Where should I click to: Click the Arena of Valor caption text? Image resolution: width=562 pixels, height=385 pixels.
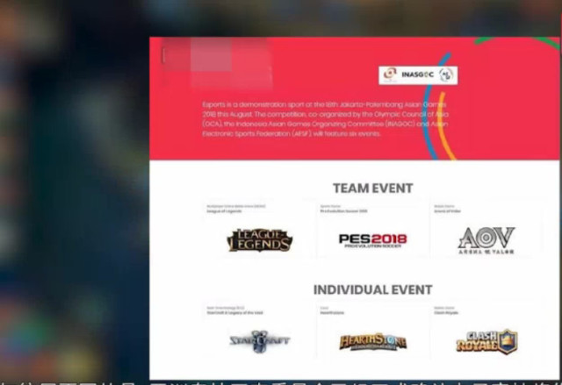pyautogui.click(x=447, y=211)
